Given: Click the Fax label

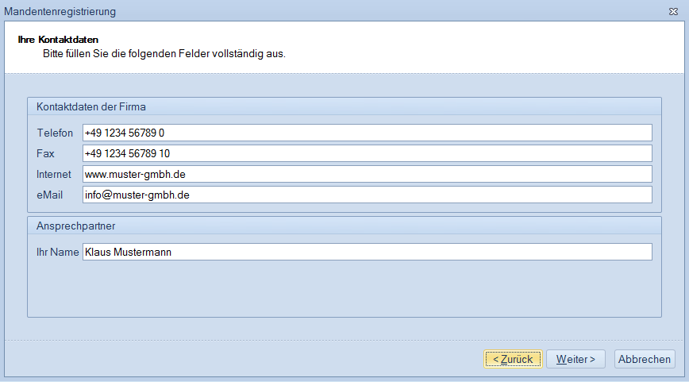Looking at the screenshot, I should click(45, 153).
